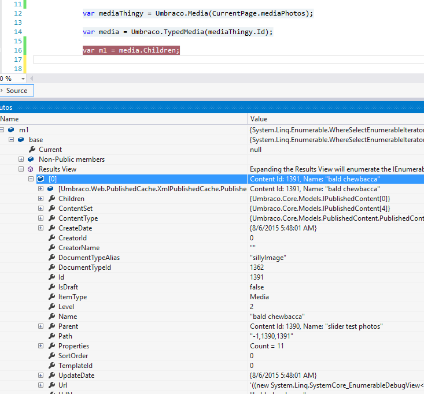Expand the ContentType property
Image resolution: width=424 pixels, height=394 pixels.
(41, 218)
